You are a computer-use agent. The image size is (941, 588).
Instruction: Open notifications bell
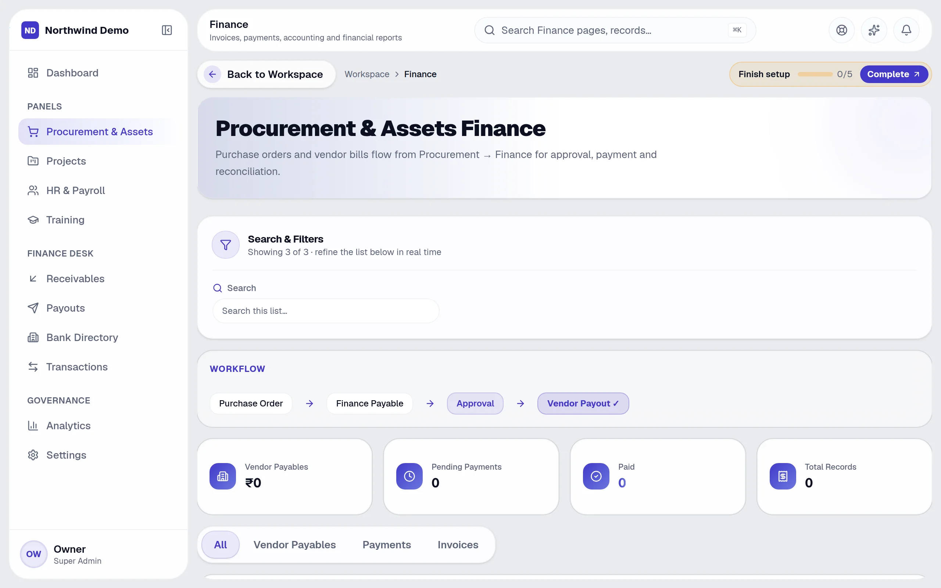pyautogui.click(x=906, y=31)
